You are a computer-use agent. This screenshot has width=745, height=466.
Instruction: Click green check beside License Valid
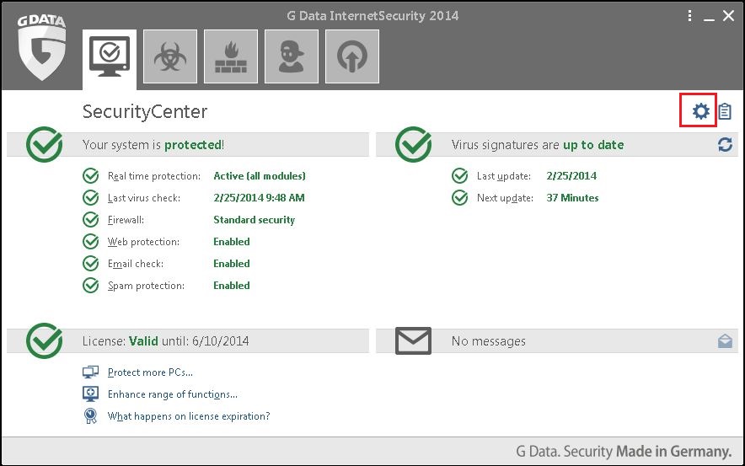[44, 340]
